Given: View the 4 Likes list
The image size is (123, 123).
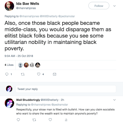Looking at the screenshot, I should (x=9, y=65).
